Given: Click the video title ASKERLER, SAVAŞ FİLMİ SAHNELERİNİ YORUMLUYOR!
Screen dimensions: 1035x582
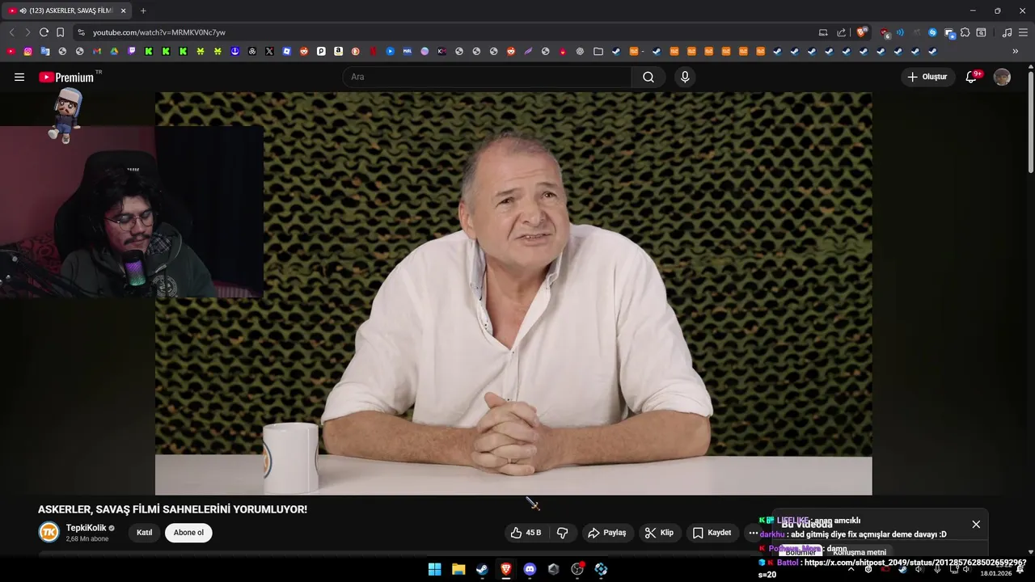Looking at the screenshot, I should pyautogui.click(x=172, y=509).
